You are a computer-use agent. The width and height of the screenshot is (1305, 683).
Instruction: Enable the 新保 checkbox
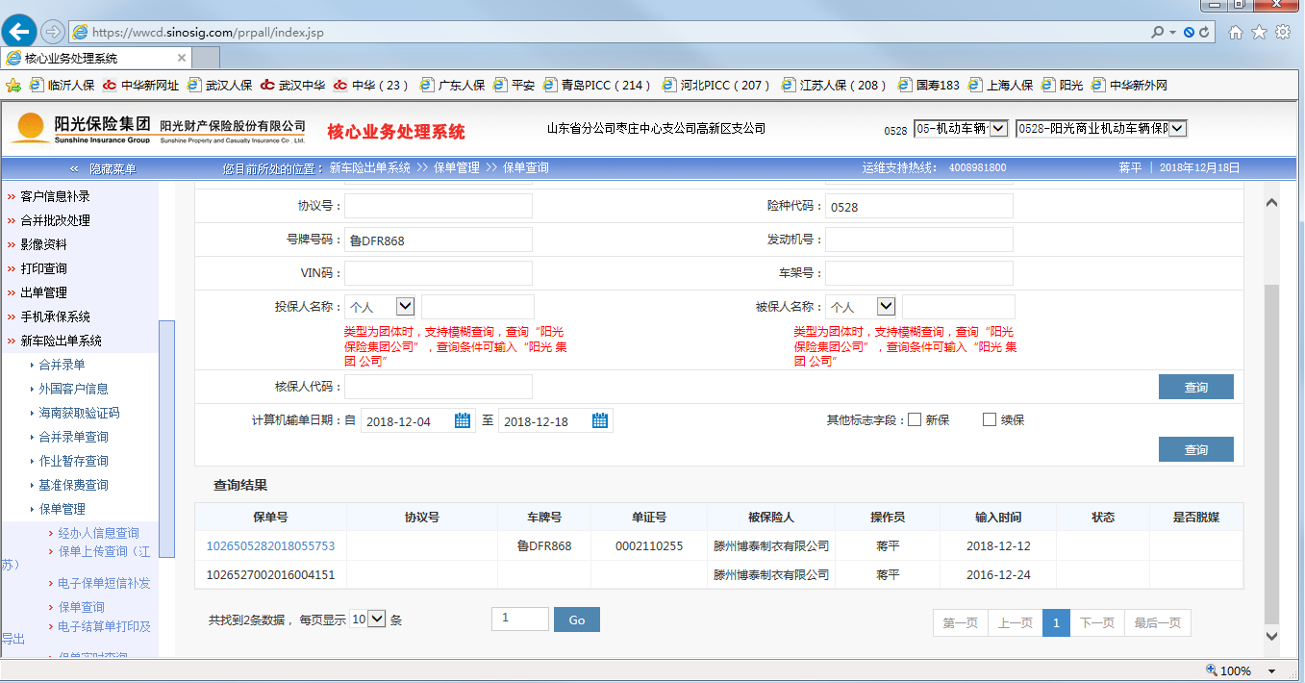pos(915,419)
